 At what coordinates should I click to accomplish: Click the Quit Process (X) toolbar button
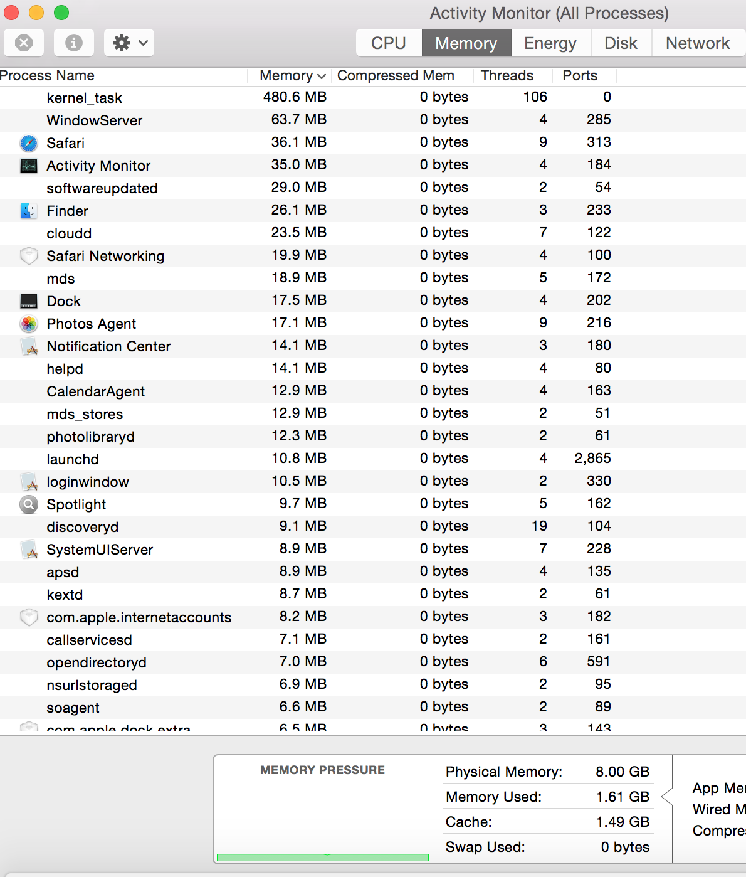24,43
